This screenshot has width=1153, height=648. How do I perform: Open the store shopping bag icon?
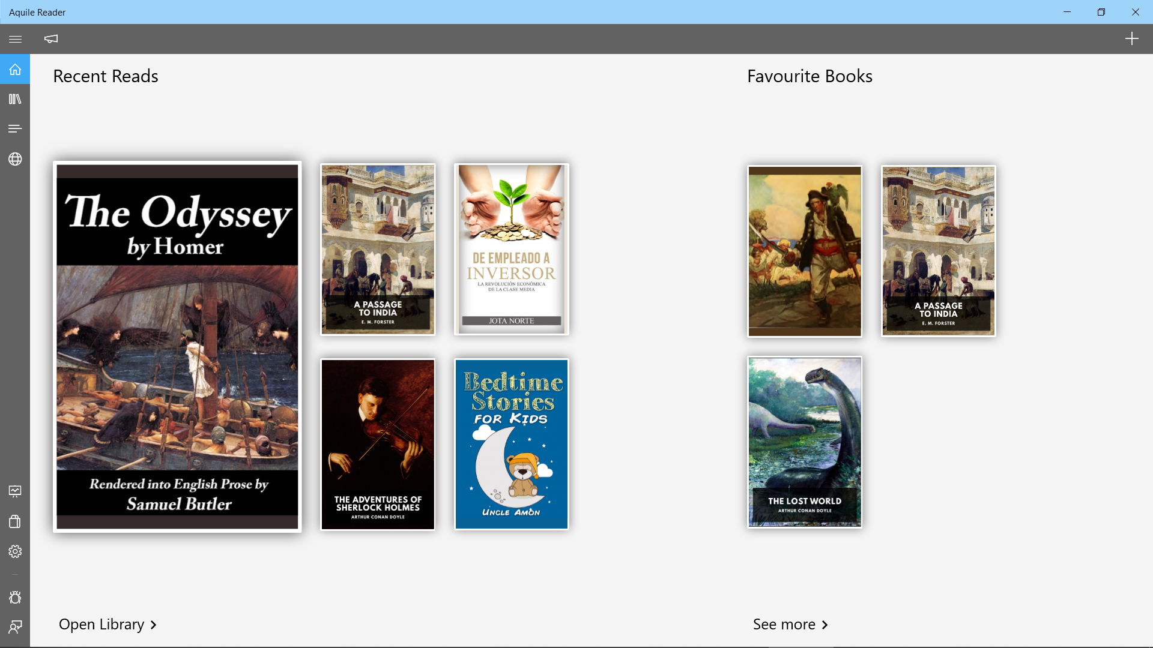click(x=15, y=521)
